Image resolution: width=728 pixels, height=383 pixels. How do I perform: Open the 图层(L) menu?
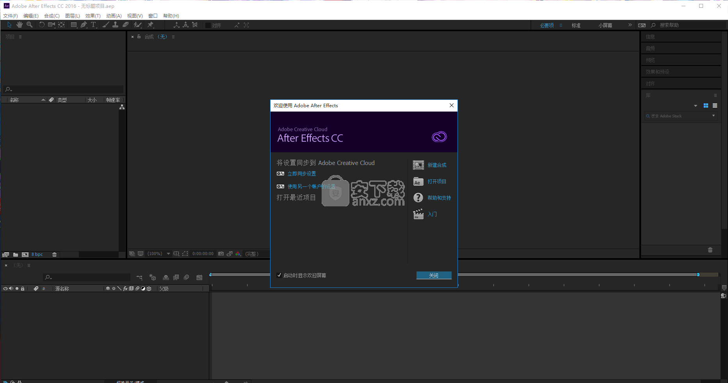(x=73, y=16)
